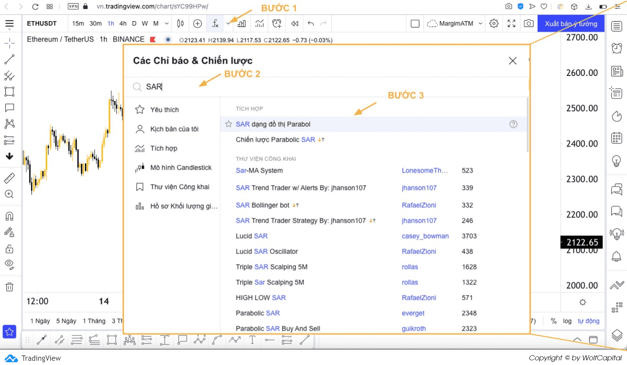Favorite SAR dạng đồ thị Parabol star
Screen dimensions: 627x365
[x=228, y=124]
